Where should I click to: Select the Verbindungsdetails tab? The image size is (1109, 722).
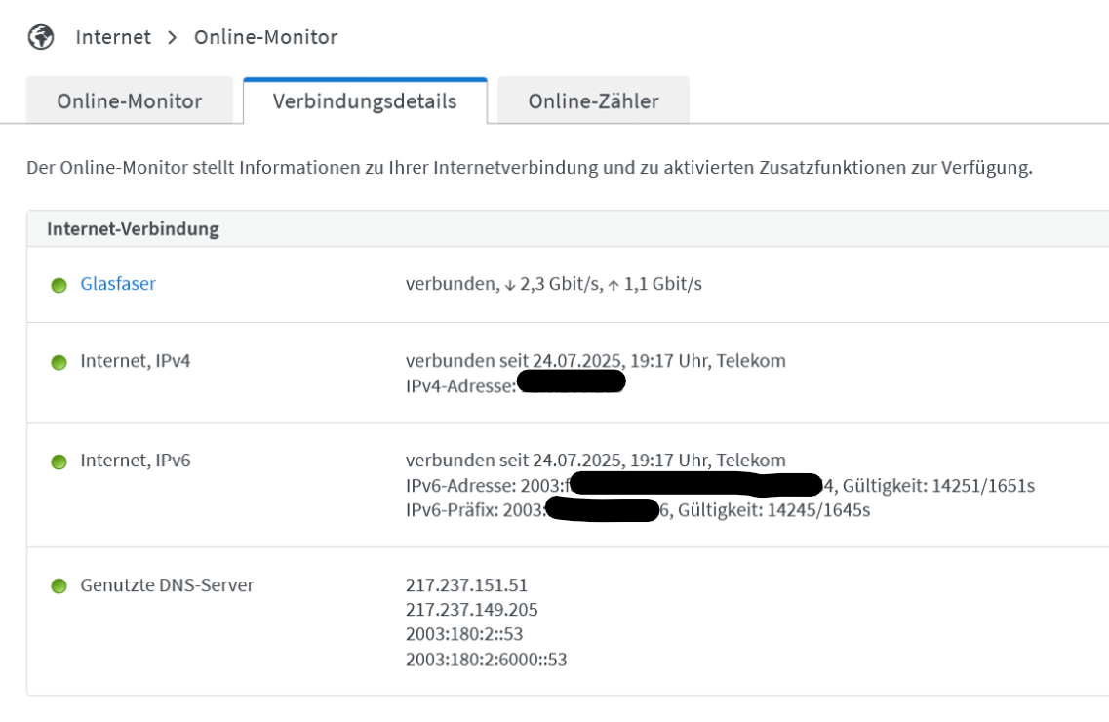(365, 101)
